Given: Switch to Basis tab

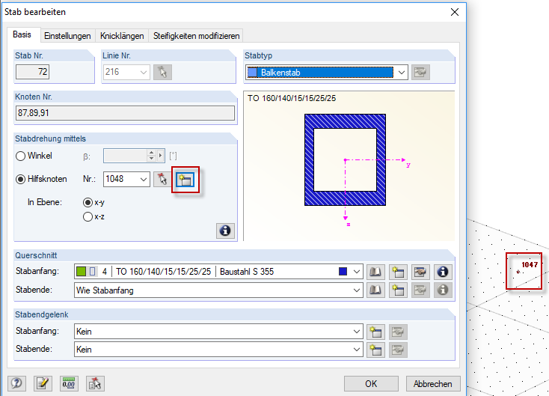Looking at the screenshot, I should (x=22, y=34).
